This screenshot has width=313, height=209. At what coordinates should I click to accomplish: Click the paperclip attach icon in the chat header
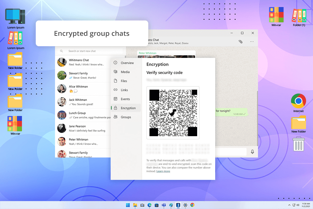click(241, 42)
